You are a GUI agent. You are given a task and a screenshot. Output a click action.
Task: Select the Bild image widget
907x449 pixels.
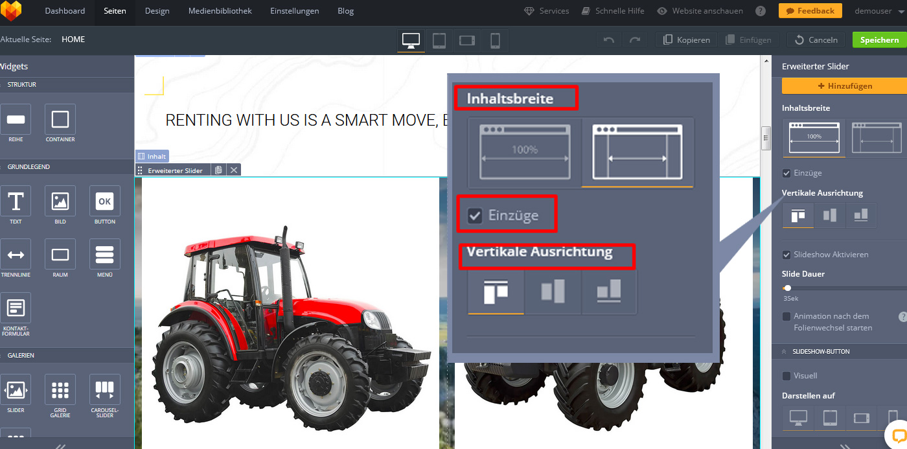pyautogui.click(x=60, y=201)
